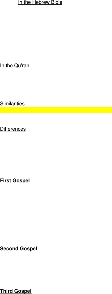Select the bold "Second Gospel" heading

pyautogui.click(x=19, y=249)
